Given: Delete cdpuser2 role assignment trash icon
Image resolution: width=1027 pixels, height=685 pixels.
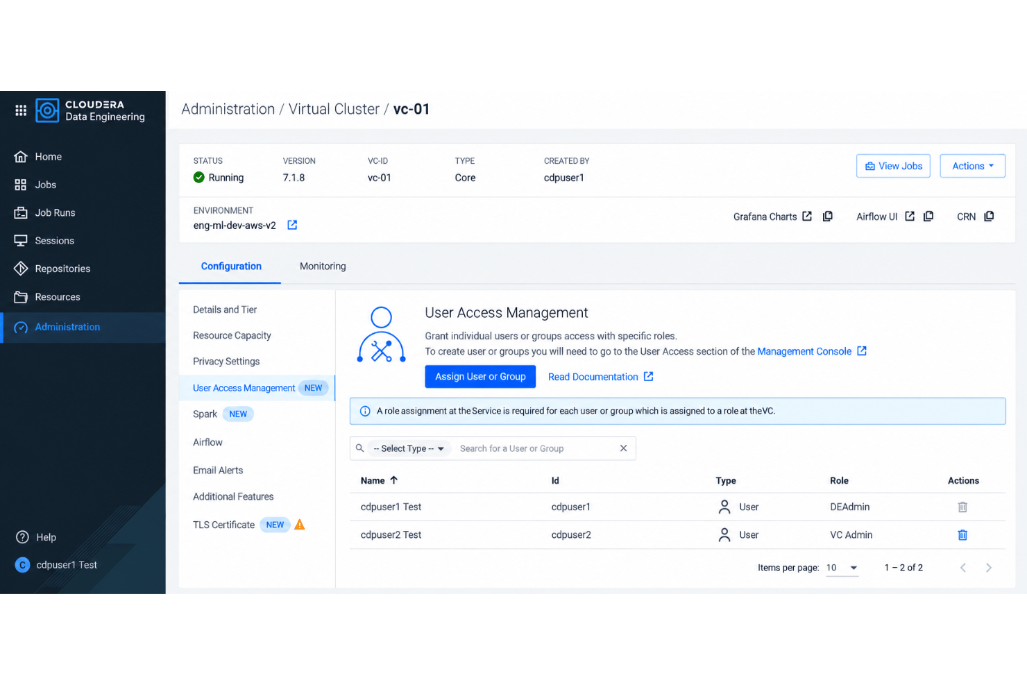Looking at the screenshot, I should click(962, 535).
